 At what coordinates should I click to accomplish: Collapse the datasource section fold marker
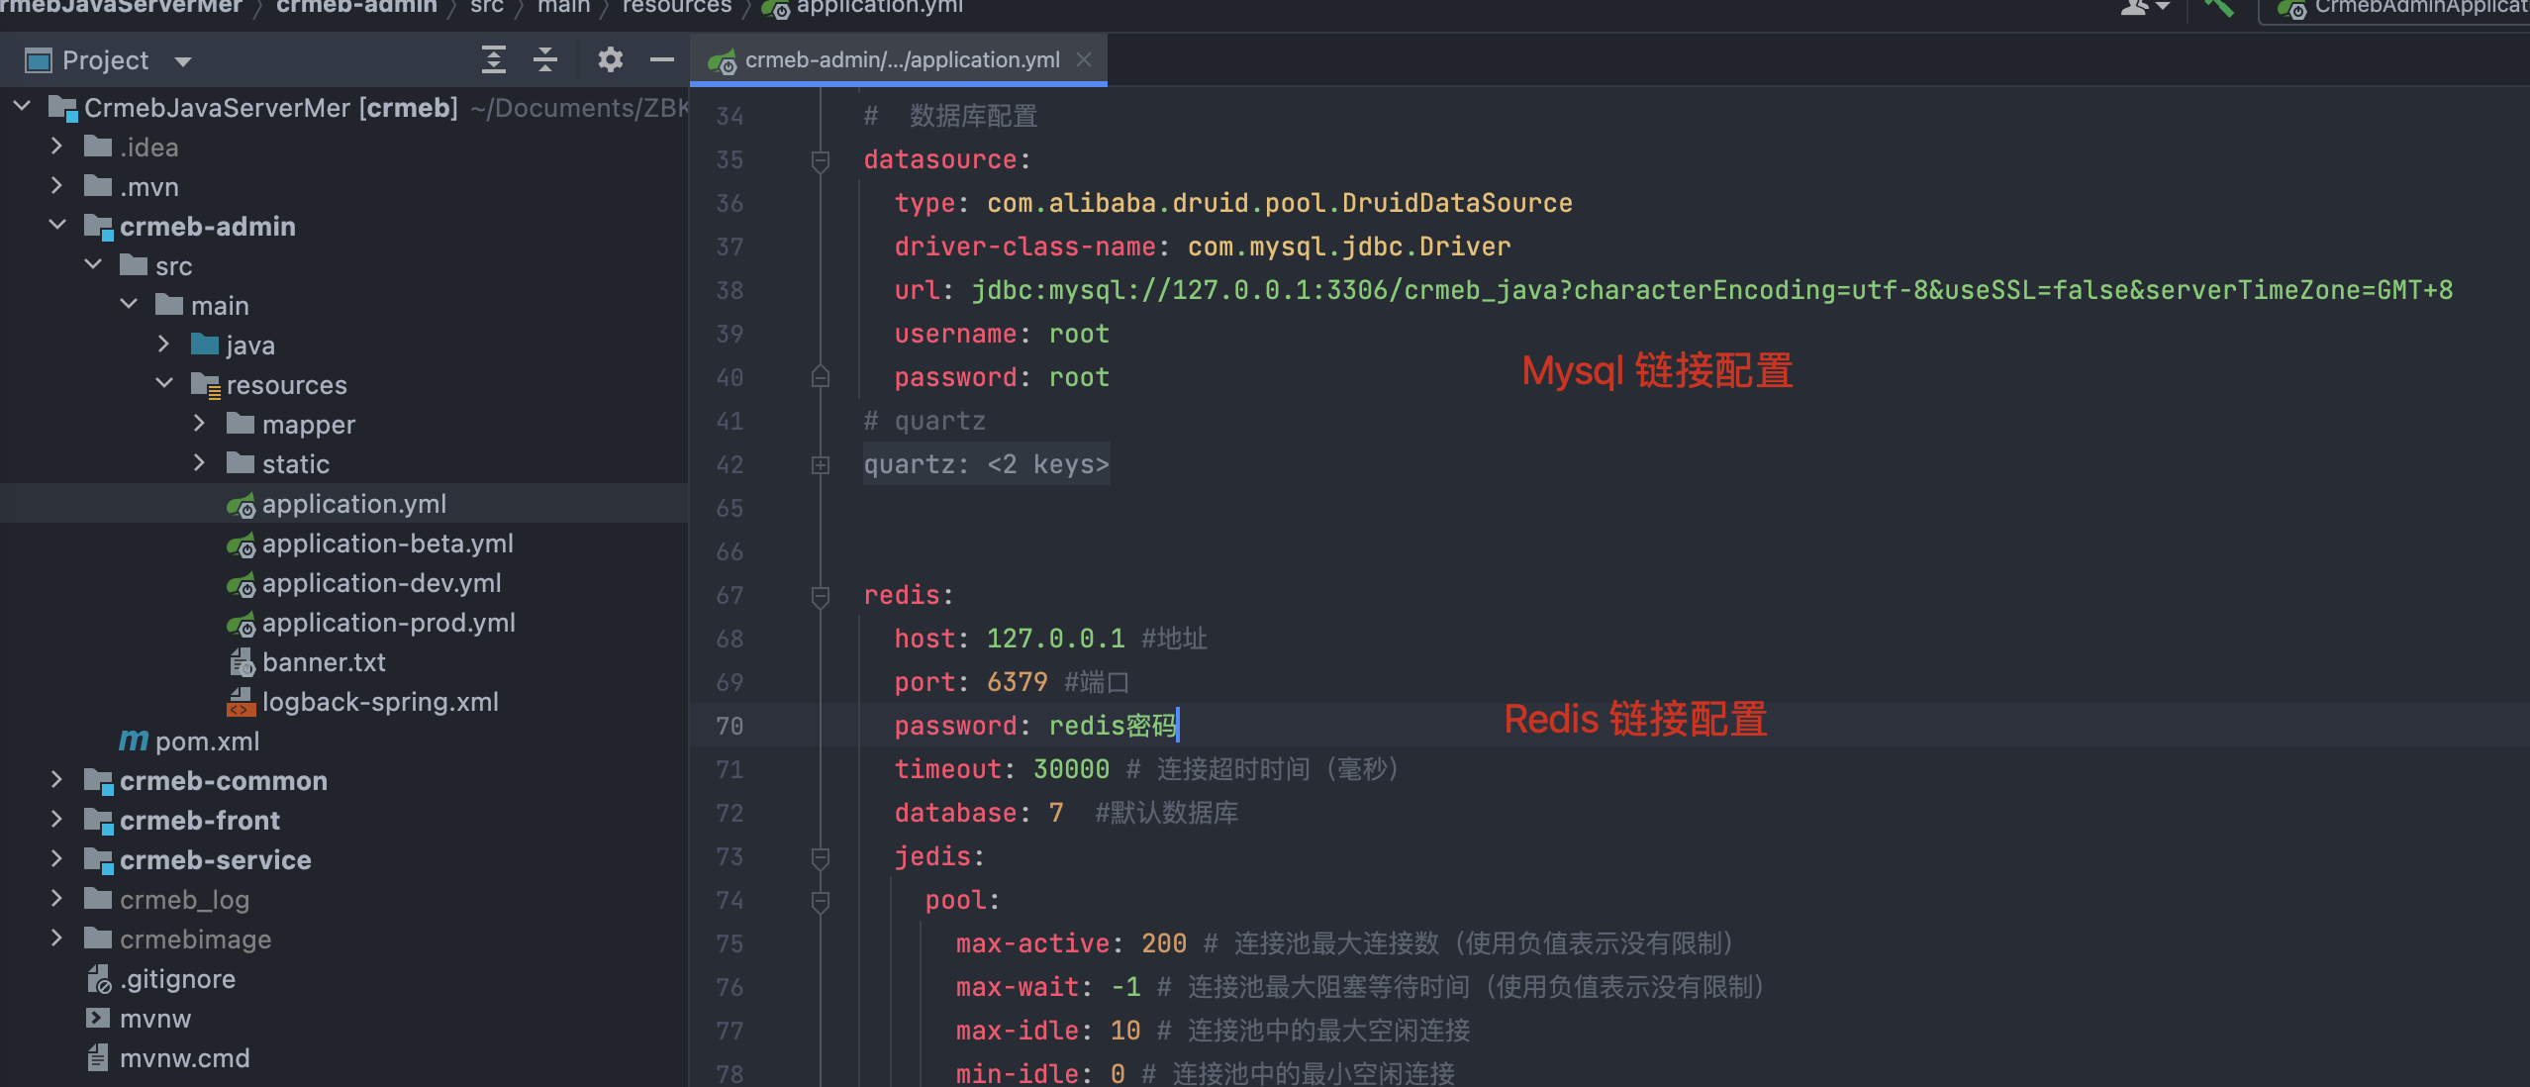point(820,159)
